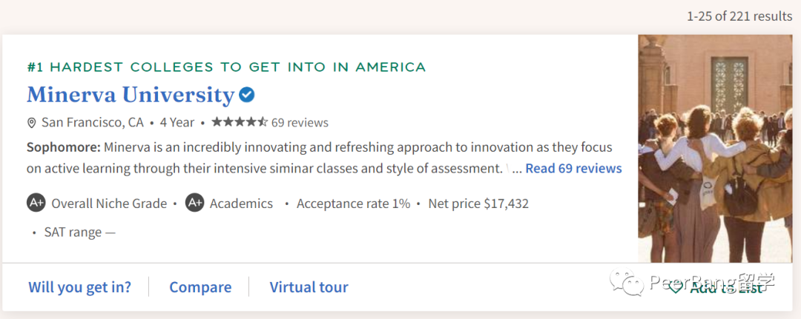Click the SAT range entry

tap(79, 232)
